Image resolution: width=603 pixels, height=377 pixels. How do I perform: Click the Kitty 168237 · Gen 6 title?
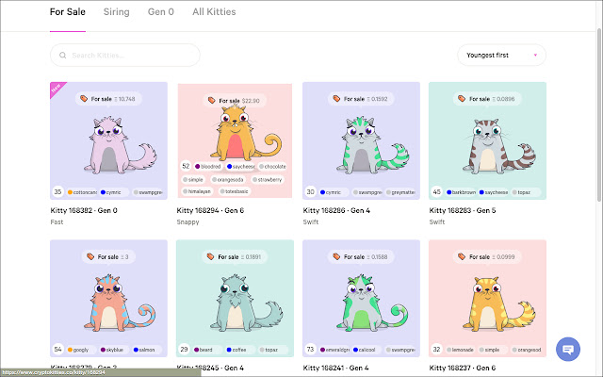[463, 368]
